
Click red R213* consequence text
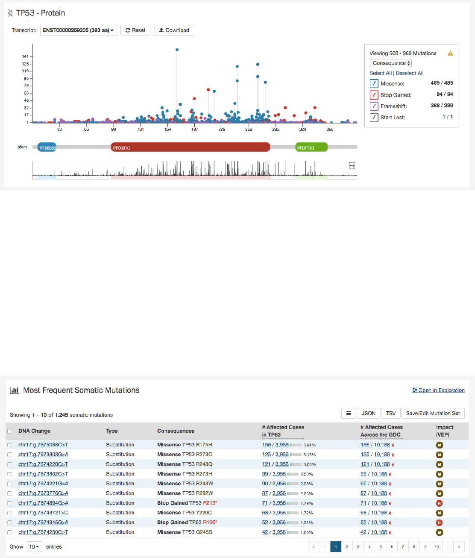click(210, 503)
